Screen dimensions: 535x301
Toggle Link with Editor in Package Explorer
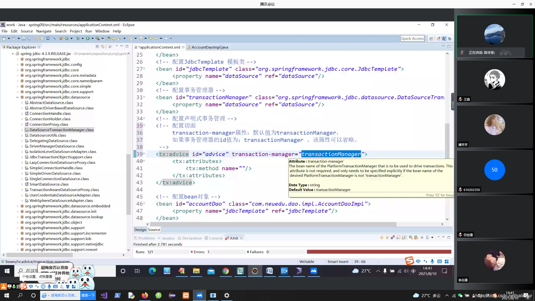pos(103,47)
